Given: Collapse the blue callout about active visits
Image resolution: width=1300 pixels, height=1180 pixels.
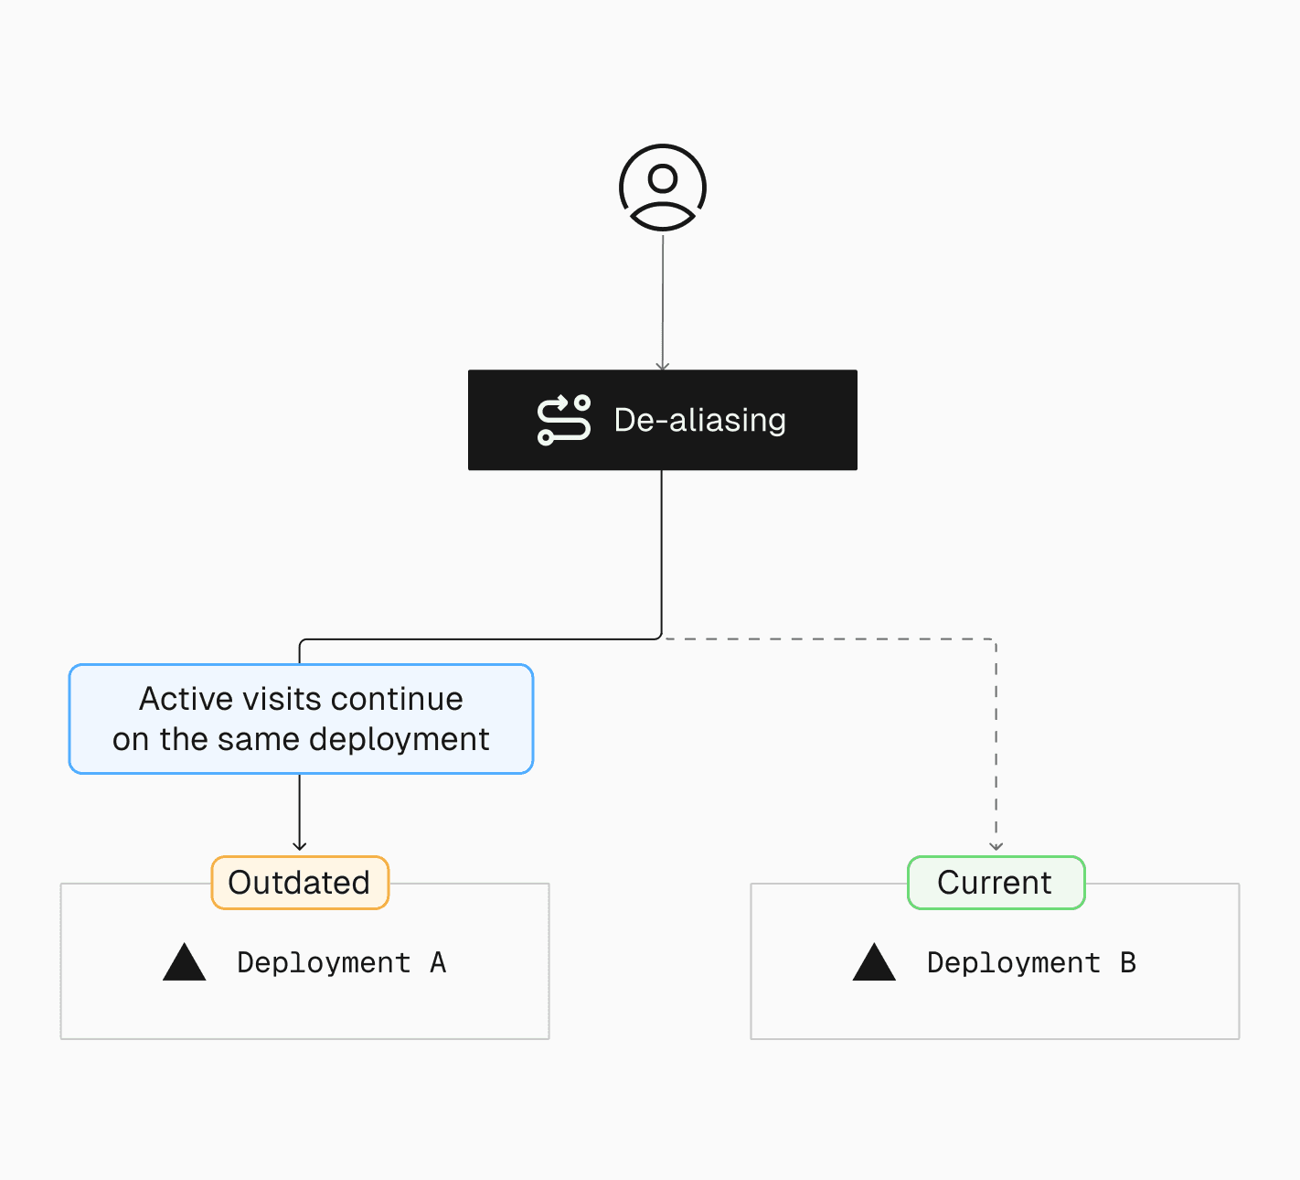Looking at the screenshot, I should click(x=301, y=719).
